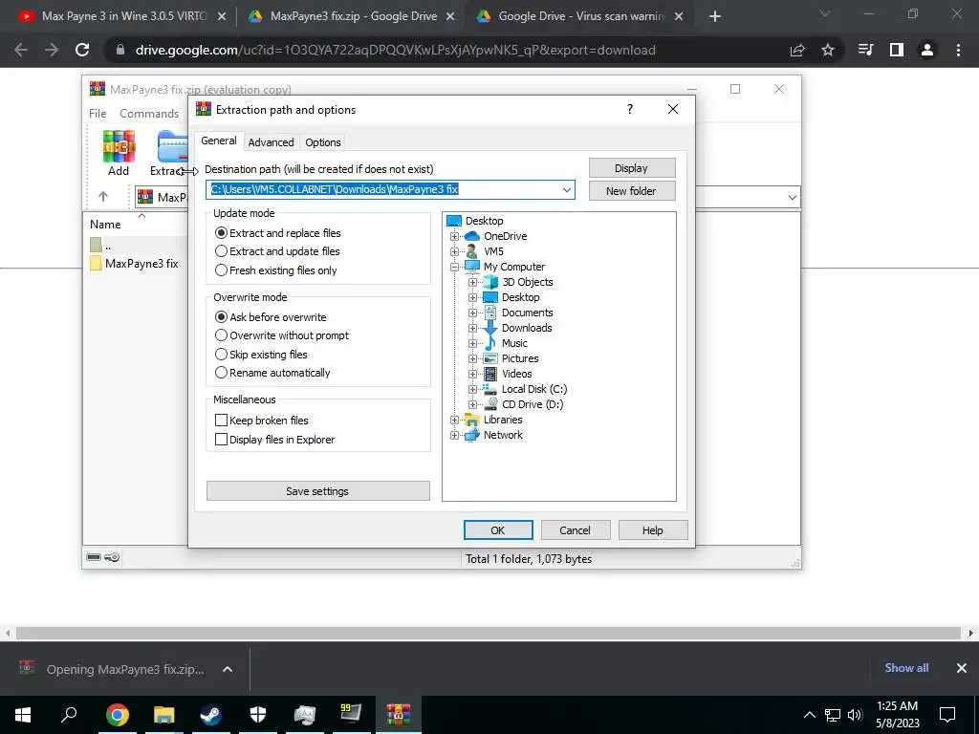Click OK to start extraction
This screenshot has width=979, height=734.
(x=497, y=529)
